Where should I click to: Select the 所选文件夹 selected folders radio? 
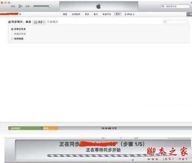tap(12, 34)
